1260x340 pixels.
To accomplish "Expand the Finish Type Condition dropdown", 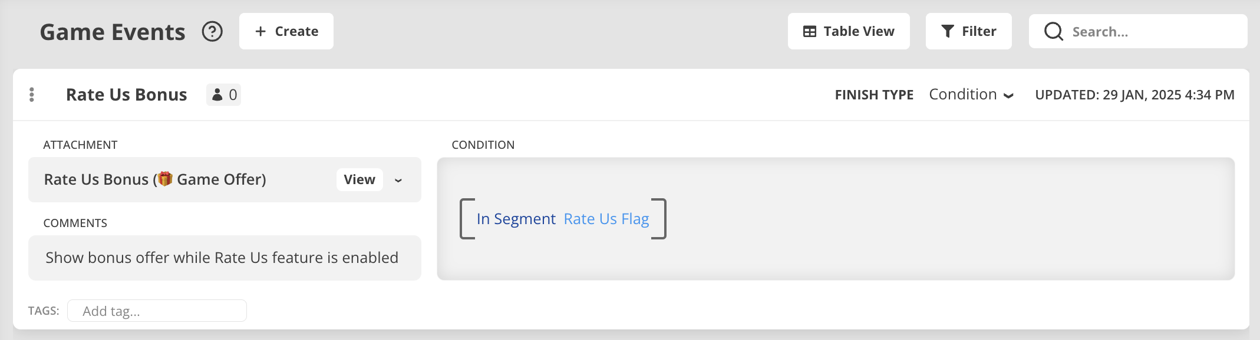I will point(971,95).
